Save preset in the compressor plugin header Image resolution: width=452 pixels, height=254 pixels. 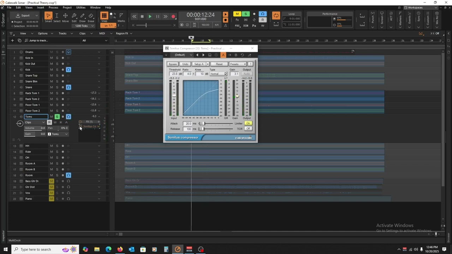[210, 55]
